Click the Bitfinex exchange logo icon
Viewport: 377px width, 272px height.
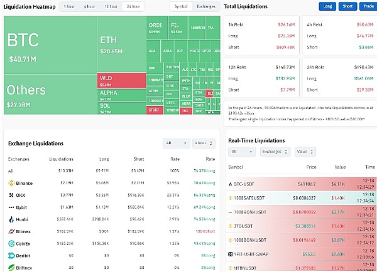coord(11,266)
